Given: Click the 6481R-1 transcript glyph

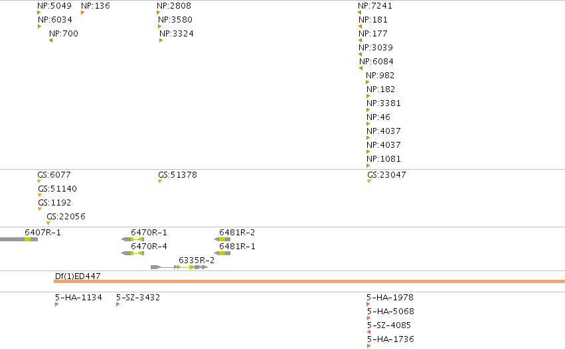Looking at the screenshot, I should pos(222,253).
